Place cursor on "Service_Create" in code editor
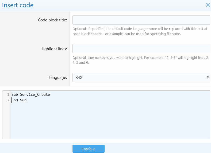 (35, 95)
